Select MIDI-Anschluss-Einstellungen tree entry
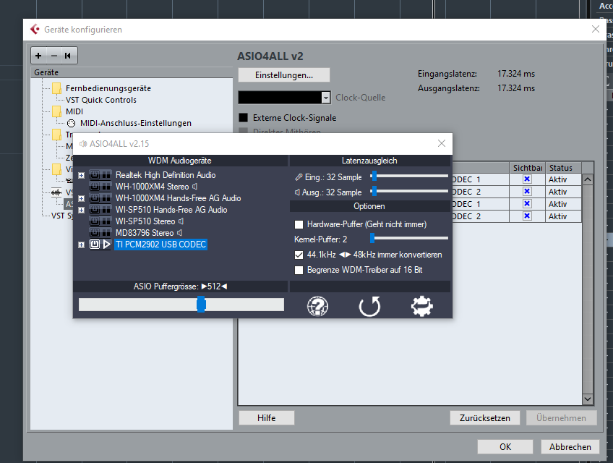This screenshot has height=463, width=613. pyautogui.click(x=136, y=123)
